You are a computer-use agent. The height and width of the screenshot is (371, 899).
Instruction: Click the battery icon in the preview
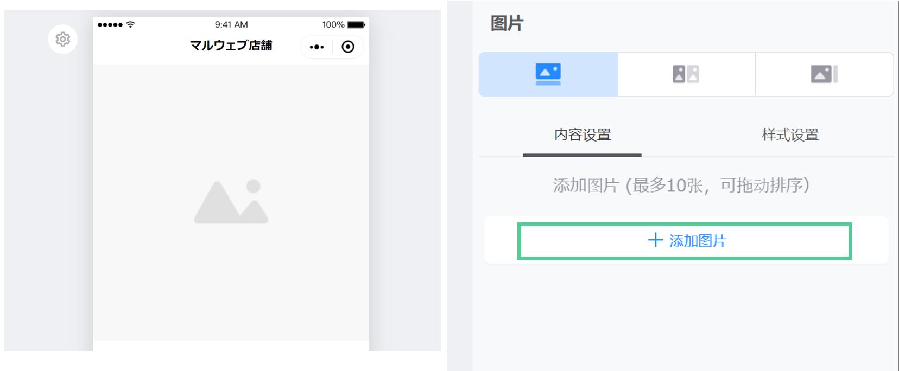pyautogui.click(x=356, y=25)
